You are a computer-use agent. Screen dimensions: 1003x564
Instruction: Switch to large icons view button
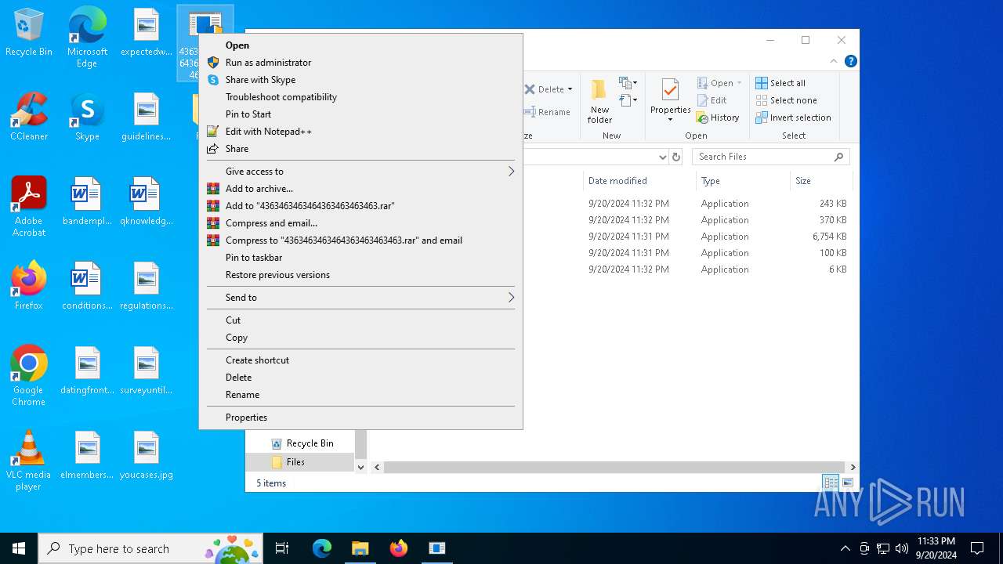pos(847,483)
